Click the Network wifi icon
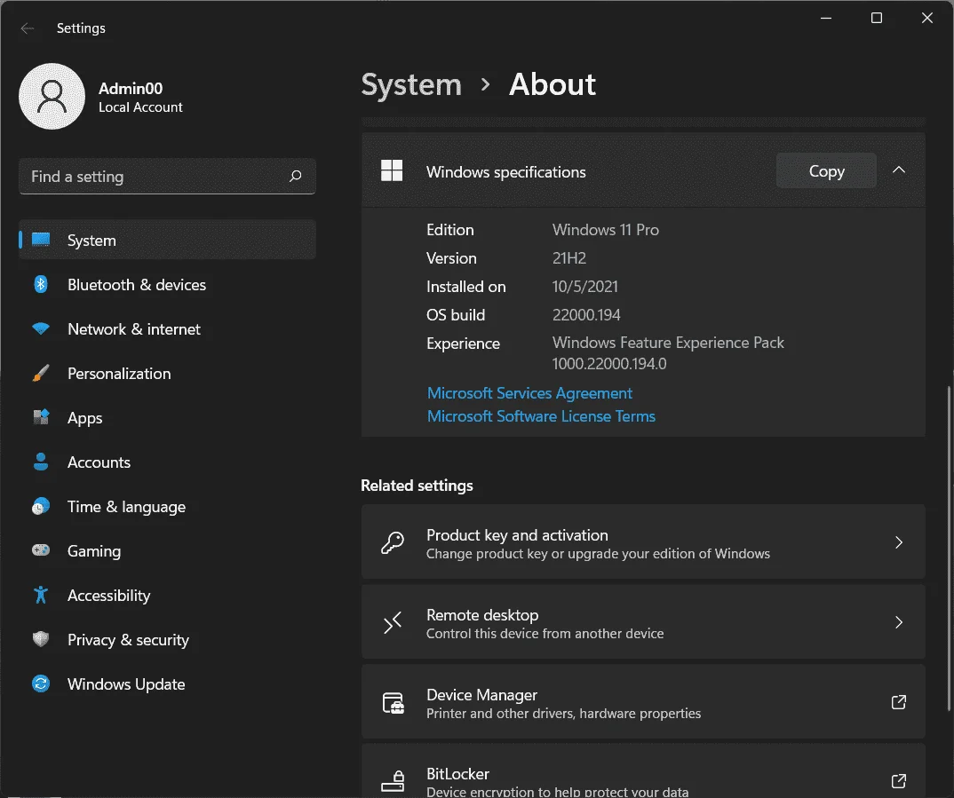This screenshot has width=954, height=798. 41,328
